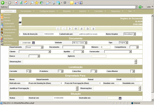Select Departamentos in Cadastros menu
This screenshot has width=154, height=105.
[10, 30]
